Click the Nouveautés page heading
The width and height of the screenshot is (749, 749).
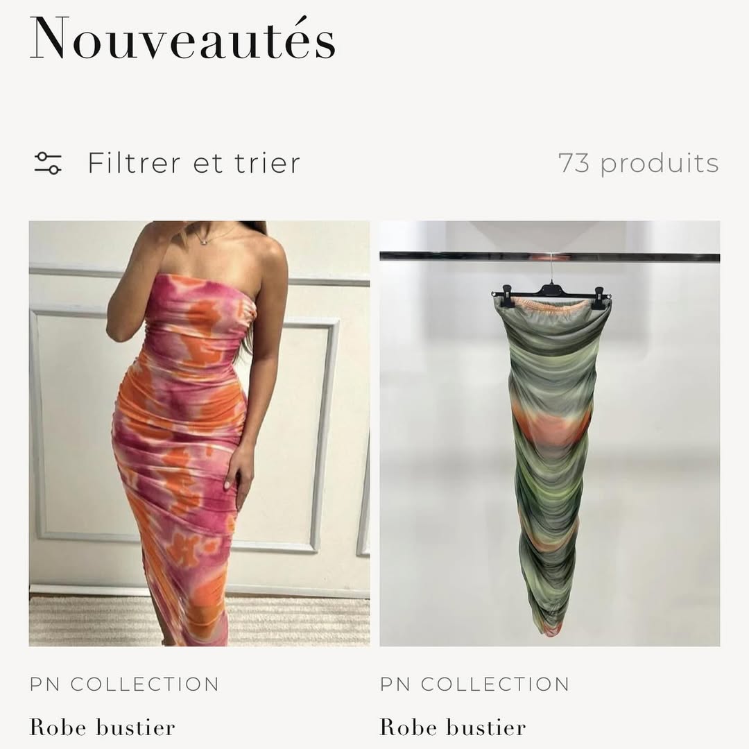coord(182,37)
